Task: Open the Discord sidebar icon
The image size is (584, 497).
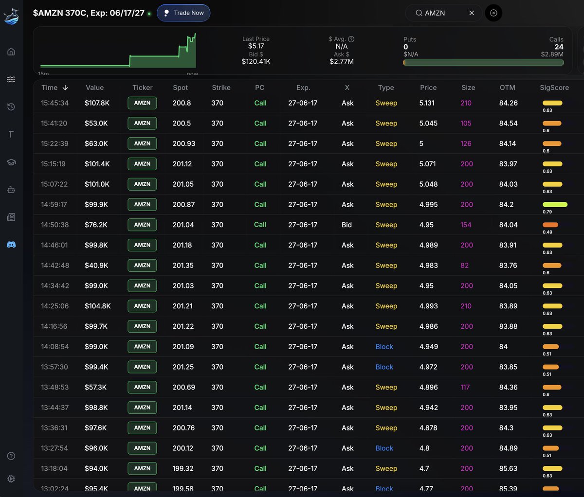Action: coord(11,245)
